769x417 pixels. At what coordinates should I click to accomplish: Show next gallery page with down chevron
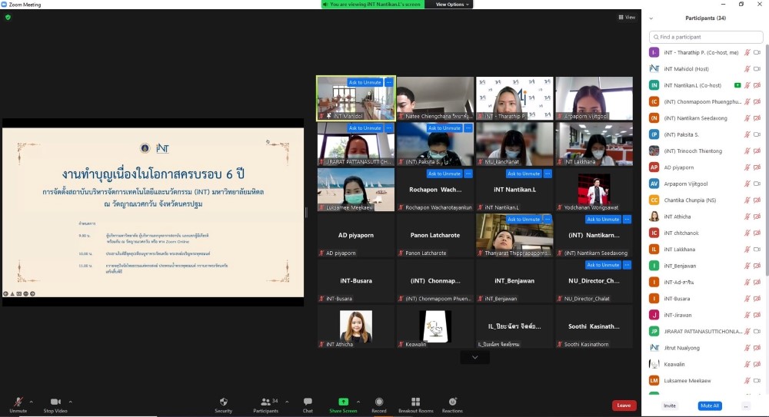[474, 357]
